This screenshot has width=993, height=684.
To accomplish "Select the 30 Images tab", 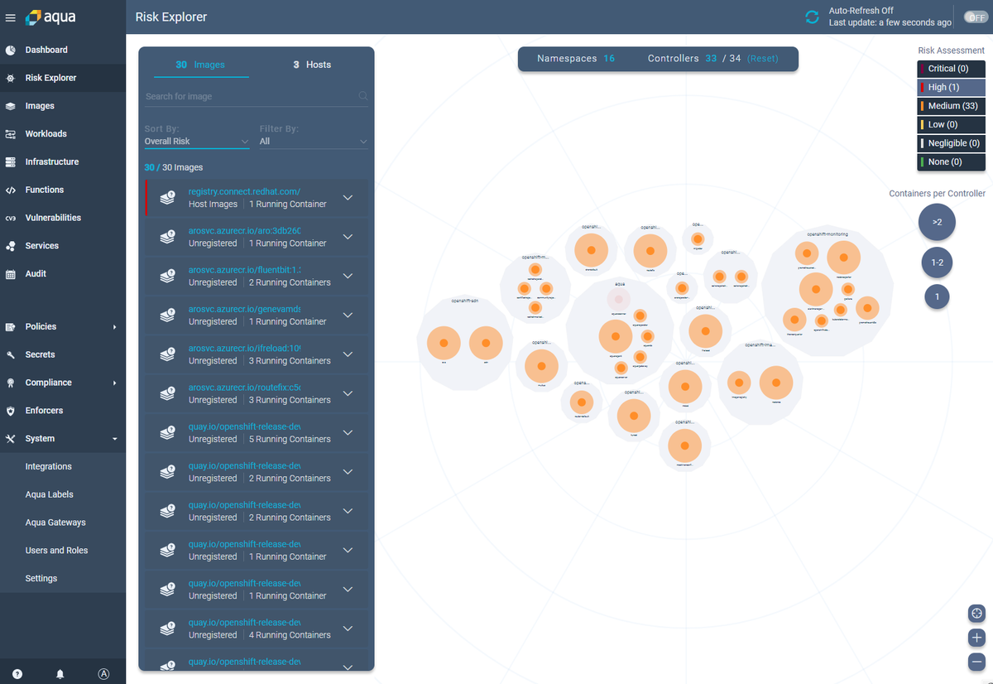I will coord(200,65).
